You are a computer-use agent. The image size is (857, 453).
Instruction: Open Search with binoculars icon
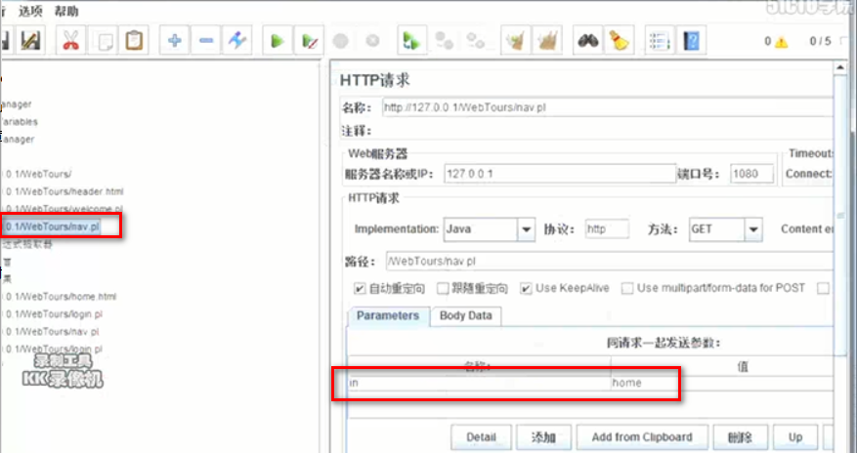(587, 41)
